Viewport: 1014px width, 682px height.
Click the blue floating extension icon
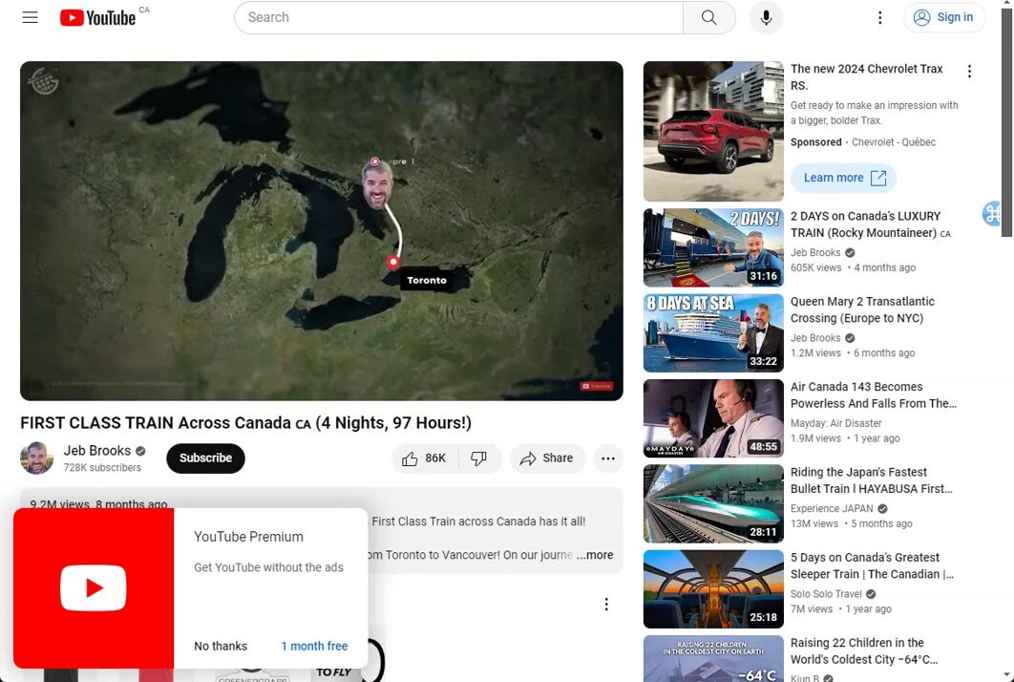point(992,213)
